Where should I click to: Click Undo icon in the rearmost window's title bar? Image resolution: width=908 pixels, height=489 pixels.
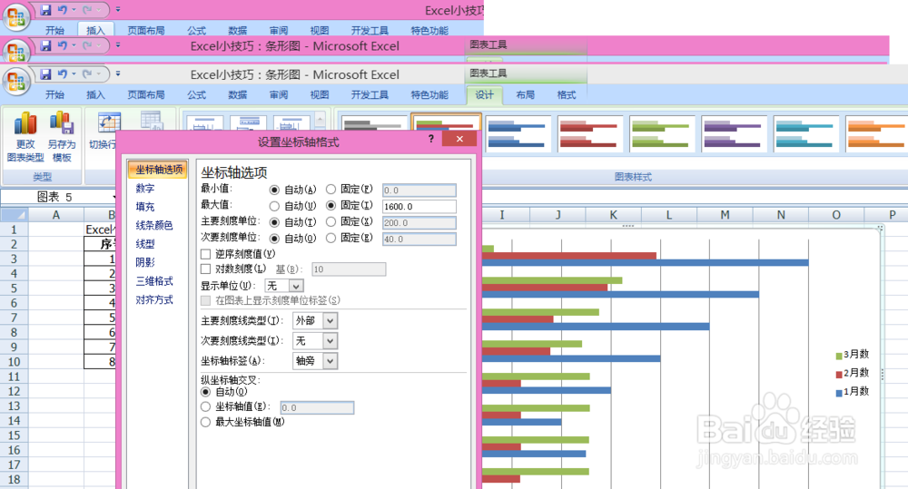pos(63,10)
